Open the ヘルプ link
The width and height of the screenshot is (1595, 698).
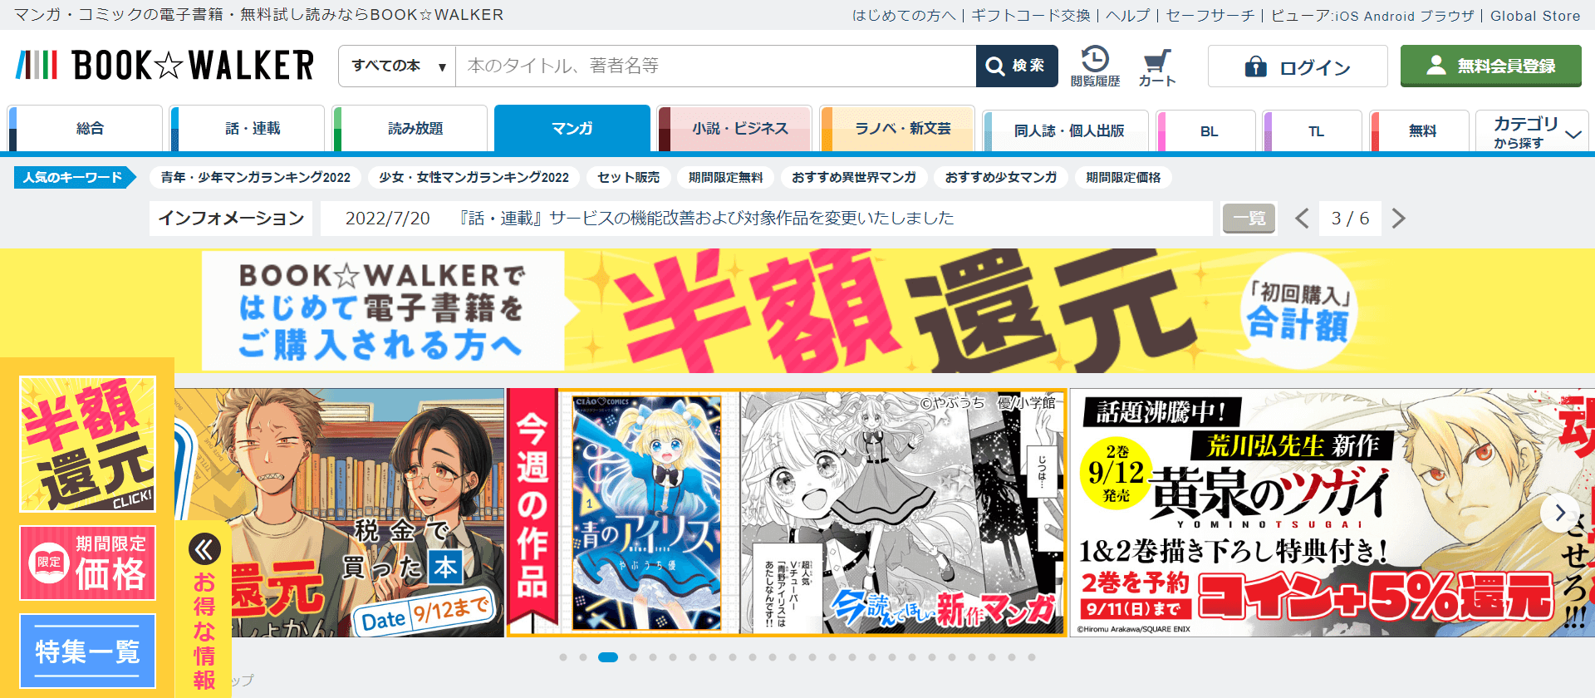(x=1128, y=15)
